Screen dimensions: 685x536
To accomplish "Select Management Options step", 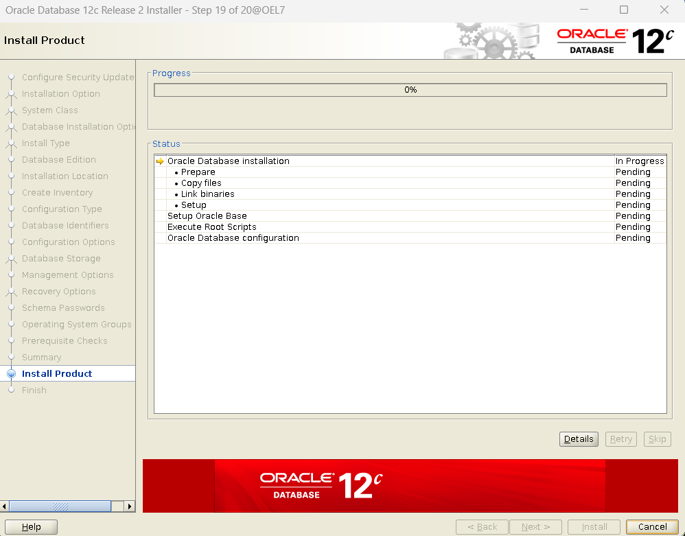I will tap(68, 275).
